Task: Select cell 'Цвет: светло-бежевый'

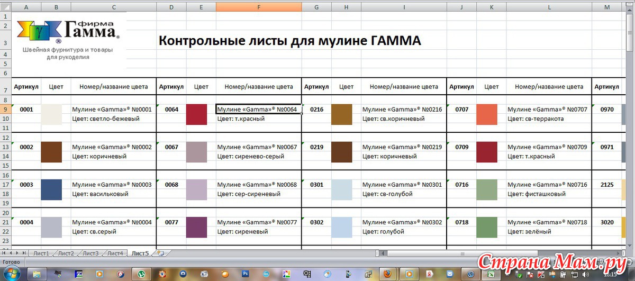Action: coord(114,119)
